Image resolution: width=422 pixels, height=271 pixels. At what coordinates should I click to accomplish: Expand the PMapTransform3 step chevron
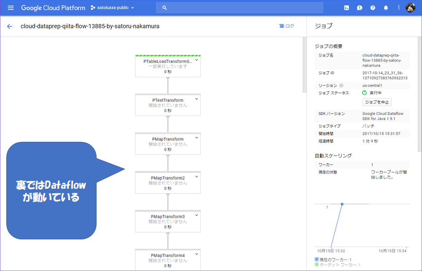pyautogui.click(x=196, y=215)
